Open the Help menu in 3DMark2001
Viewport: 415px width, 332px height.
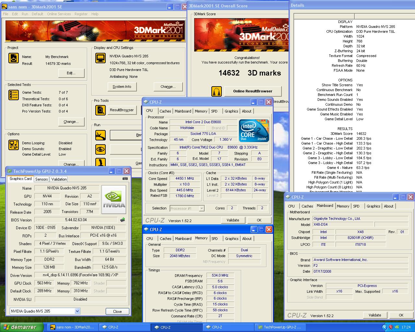(95, 14)
